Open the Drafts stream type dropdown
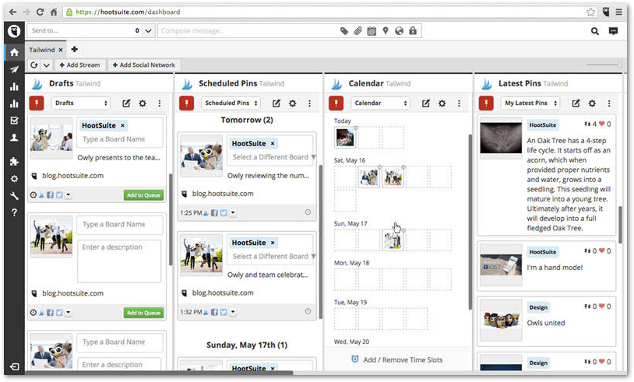Image resolution: width=634 pixels, height=382 pixels. 81,103
